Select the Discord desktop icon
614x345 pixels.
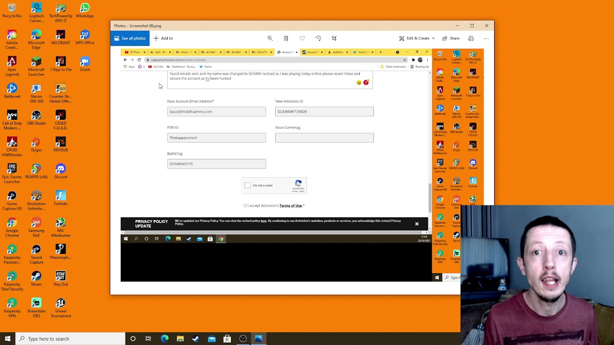coord(60,172)
